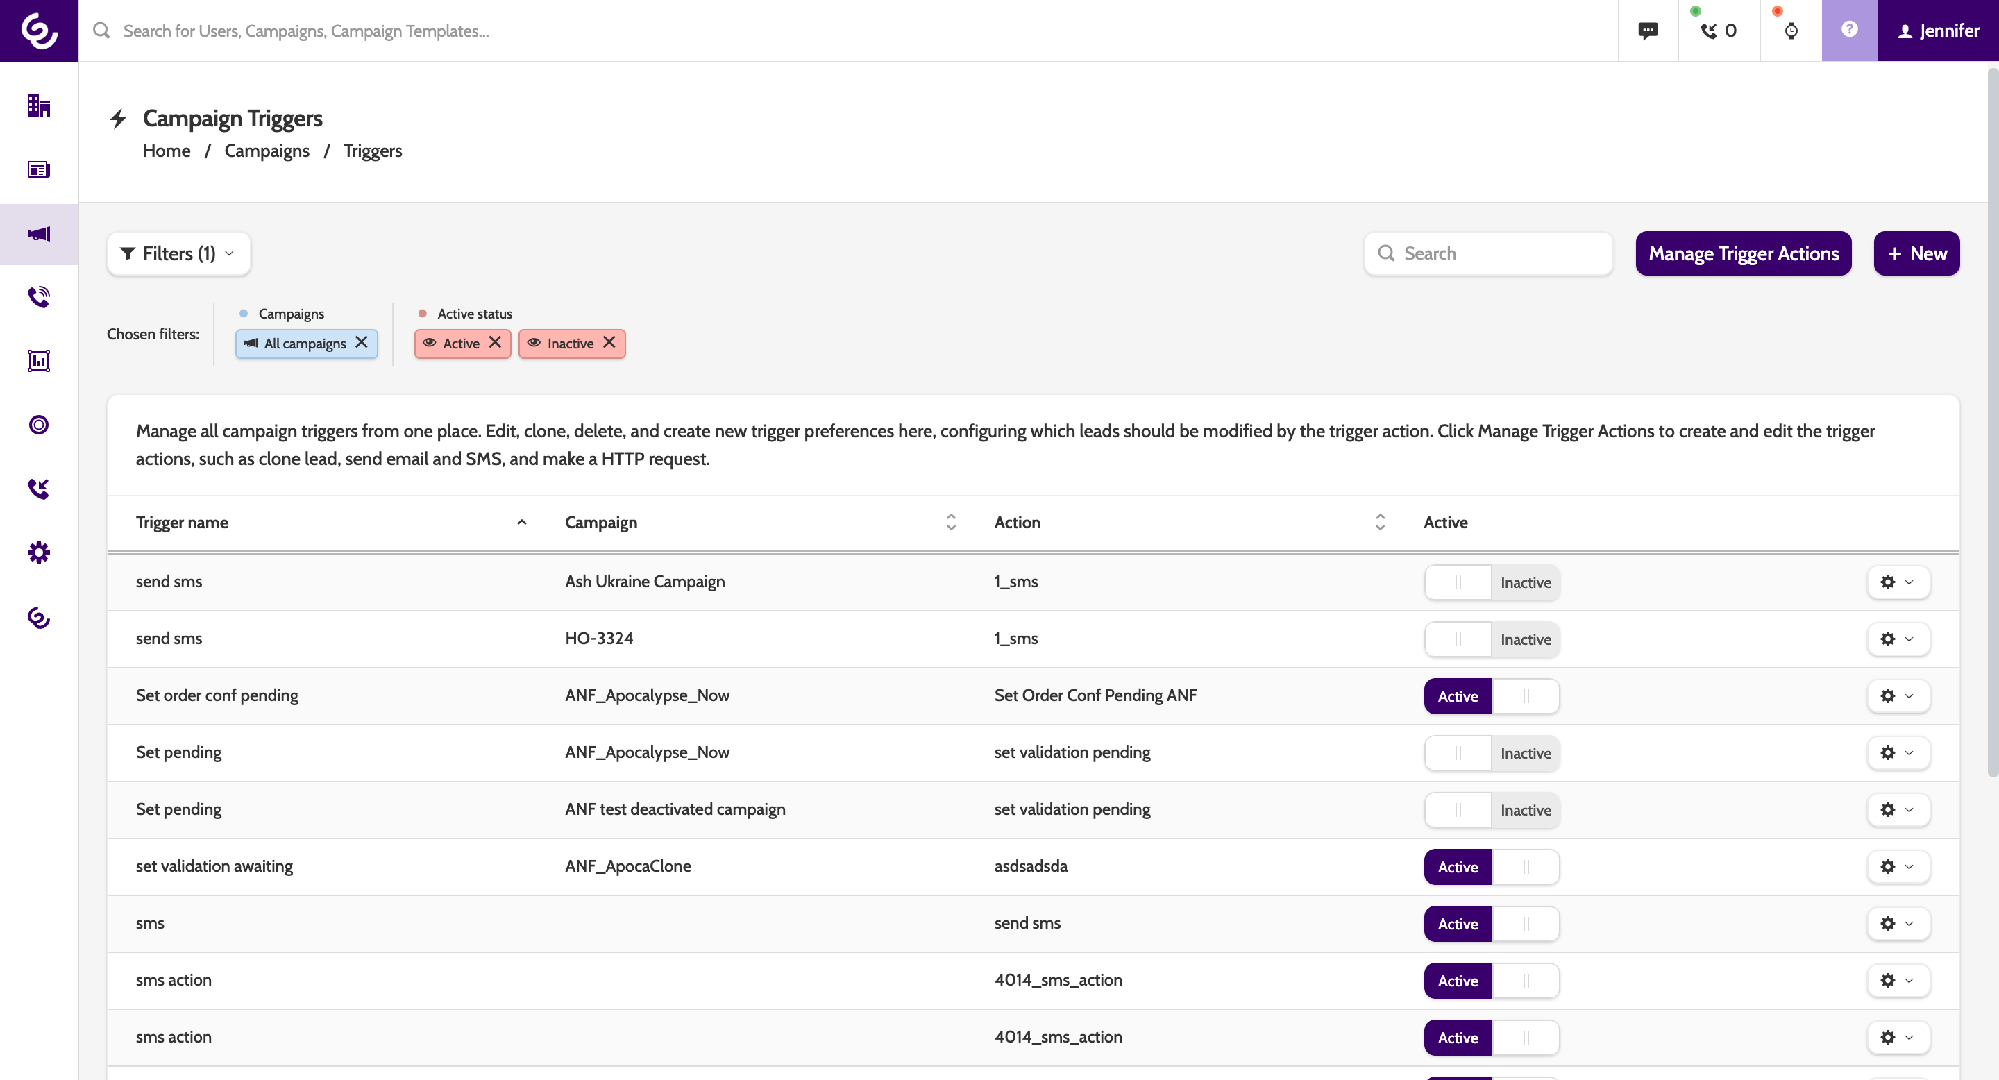Click the buildings dashboard sidebar icon
1999x1080 pixels.
[x=39, y=106]
